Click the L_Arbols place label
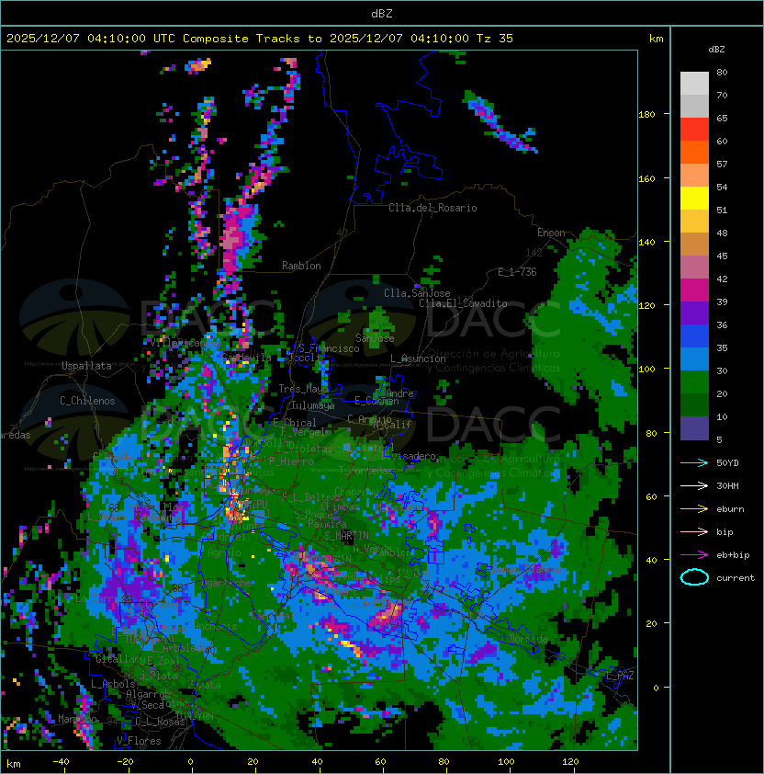 click(x=113, y=684)
